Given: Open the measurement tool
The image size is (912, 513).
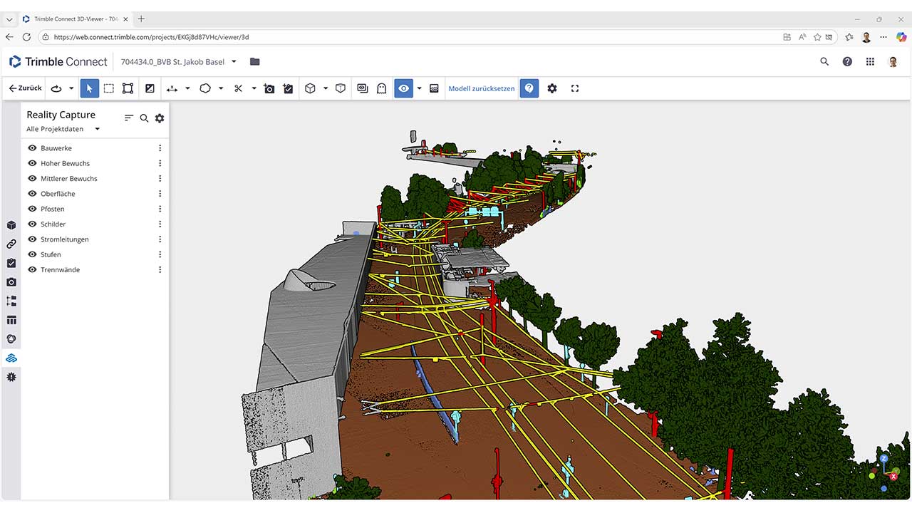Looking at the screenshot, I should pos(172,88).
